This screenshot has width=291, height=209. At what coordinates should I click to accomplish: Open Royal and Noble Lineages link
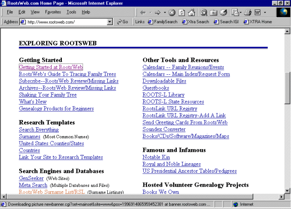click(171, 164)
